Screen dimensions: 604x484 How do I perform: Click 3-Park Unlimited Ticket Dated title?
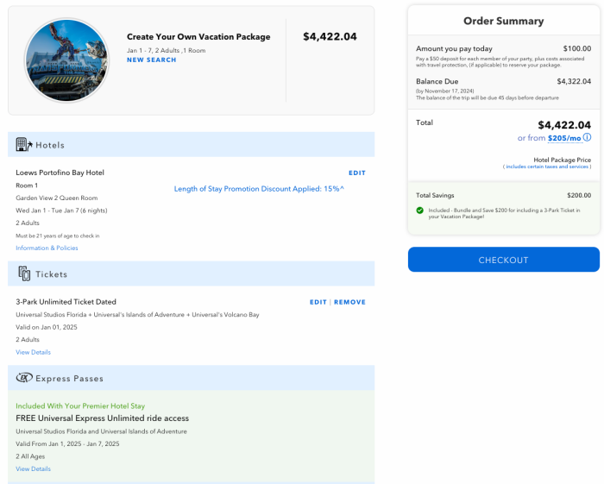click(66, 302)
